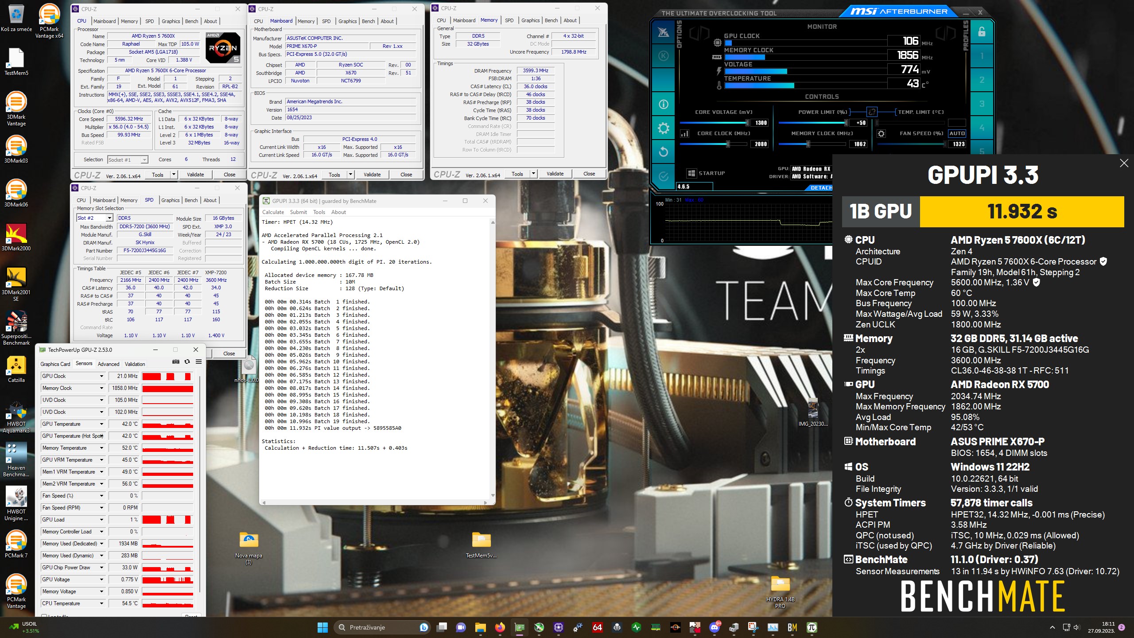The width and height of the screenshot is (1134, 638).
Task: Expand GPU Load sensor dropdown in GPU-Z
Action: (101, 520)
